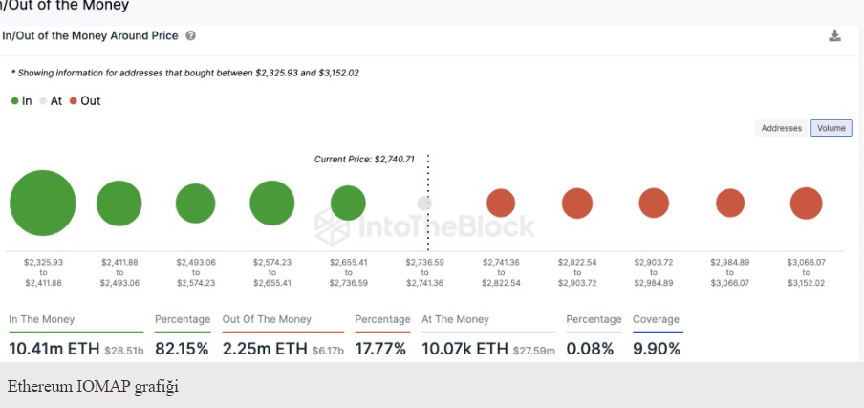Click the download chart icon
The width and height of the screenshot is (864, 408).
point(834,36)
